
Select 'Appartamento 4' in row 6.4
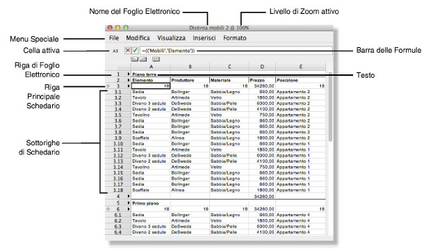point(301,232)
